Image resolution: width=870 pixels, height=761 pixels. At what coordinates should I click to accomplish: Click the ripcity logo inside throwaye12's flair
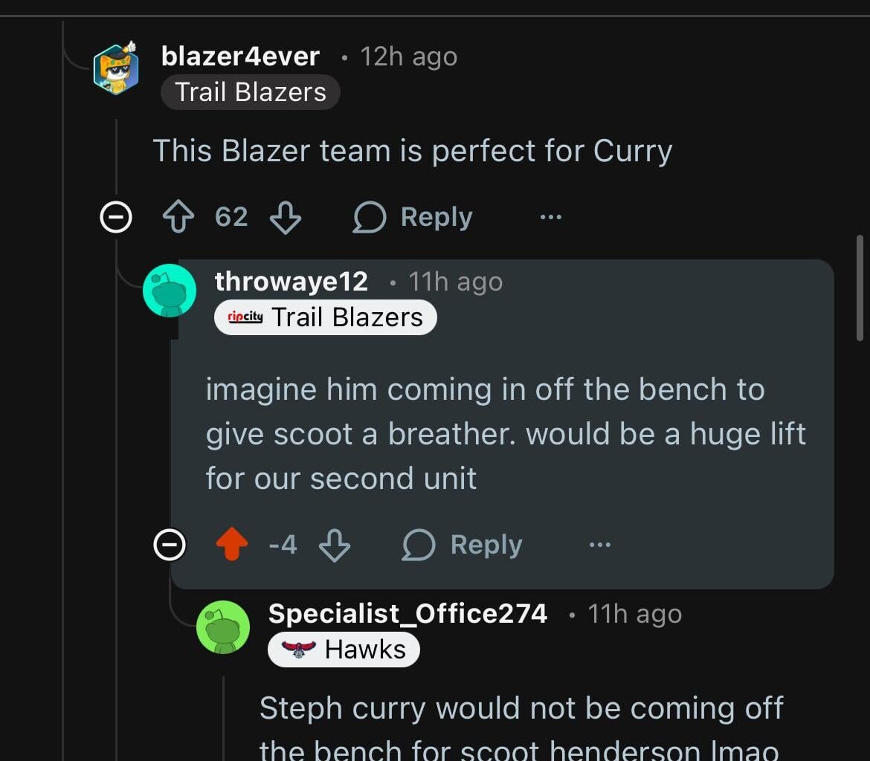tap(245, 317)
